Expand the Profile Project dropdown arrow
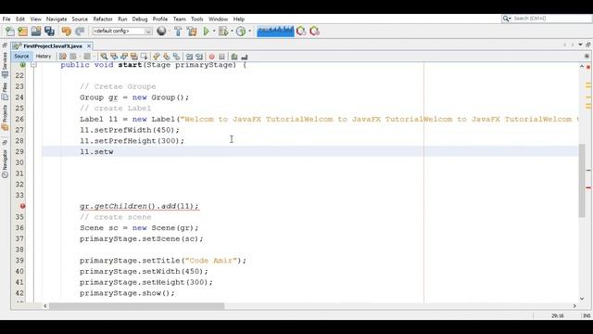Viewport: 593px width, 334px height. [249, 32]
